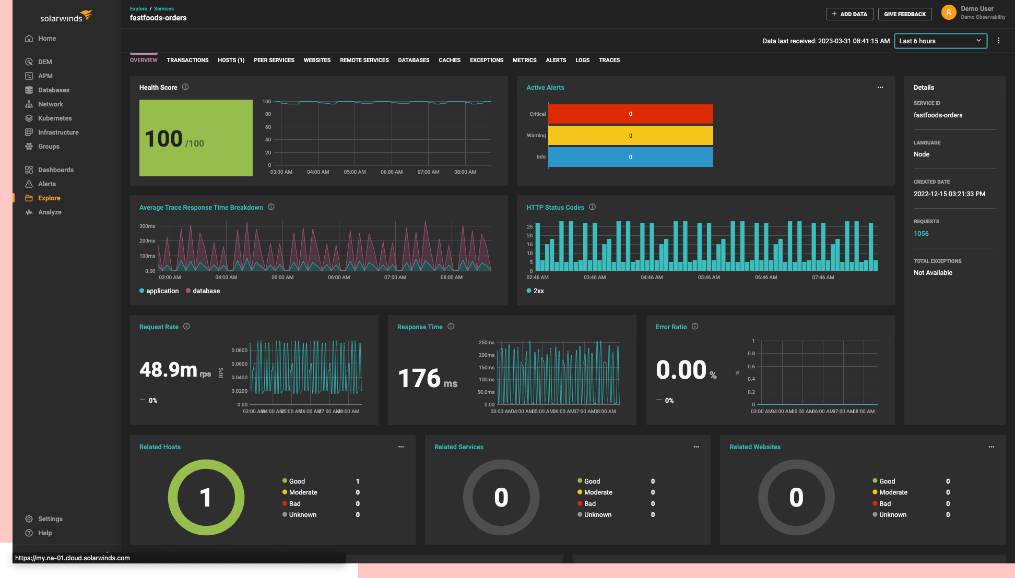Open the Help question icon
Image resolution: width=1015 pixels, height=578 pixels.
(29, 533)
